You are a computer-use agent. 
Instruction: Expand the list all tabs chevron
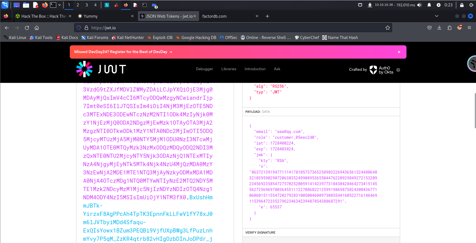[436, 16]
